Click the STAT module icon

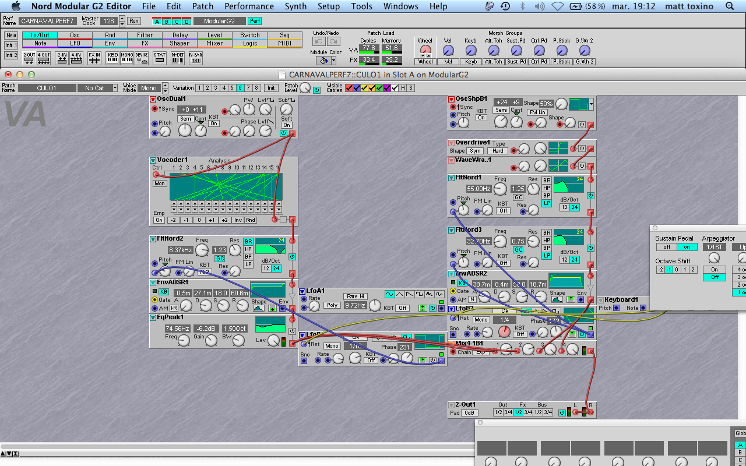pyautogui.click(x=160, y=58)
